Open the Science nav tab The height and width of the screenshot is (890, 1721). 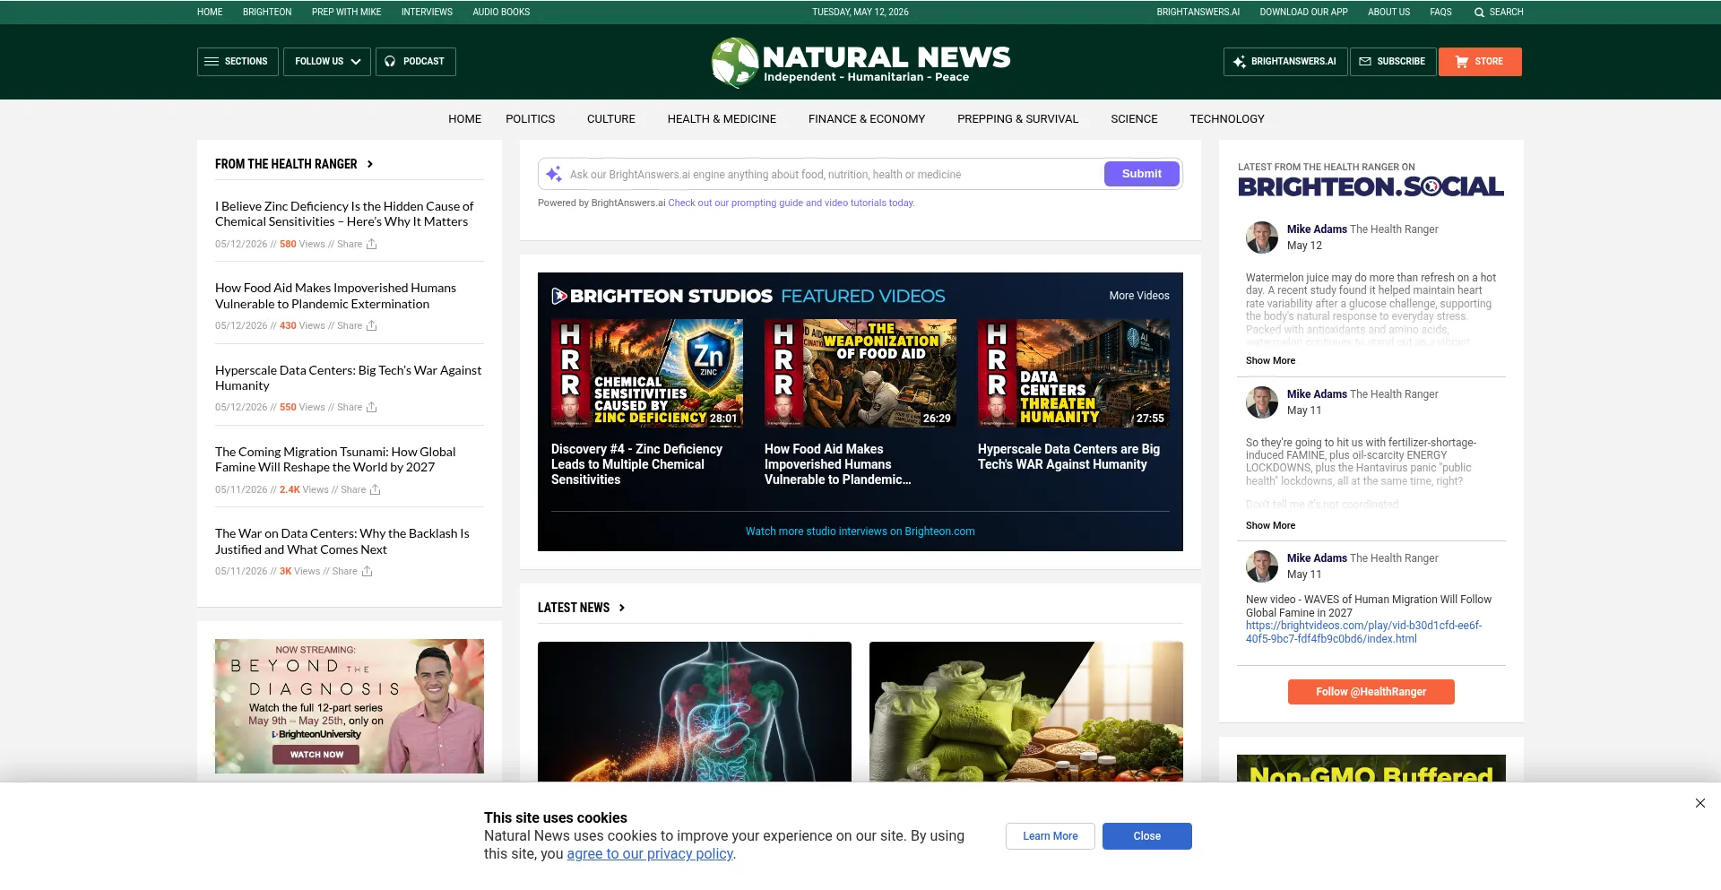click(1134, 119)
